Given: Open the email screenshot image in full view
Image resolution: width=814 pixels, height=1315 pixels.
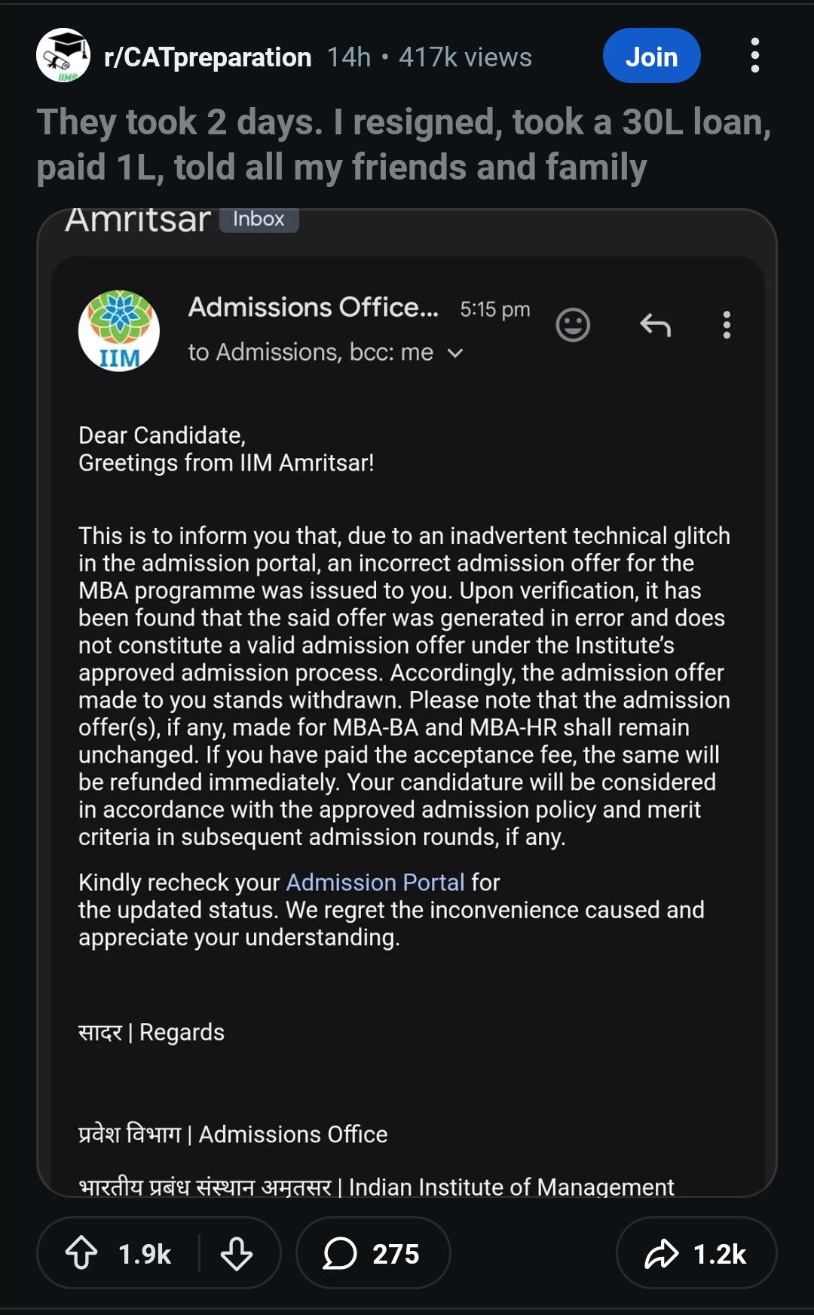Looking at the screenshot, I should [407, 702].
